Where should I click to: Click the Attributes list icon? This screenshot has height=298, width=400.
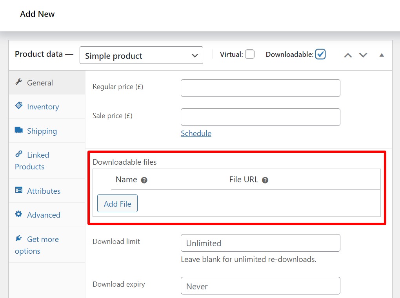tap(18, 191)
